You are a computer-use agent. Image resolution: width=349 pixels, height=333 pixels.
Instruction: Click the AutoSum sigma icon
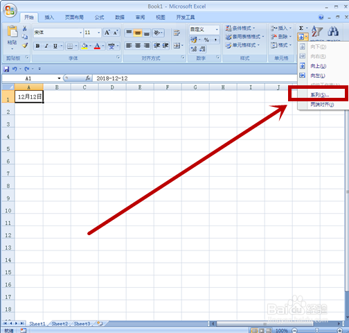[301, 28]
